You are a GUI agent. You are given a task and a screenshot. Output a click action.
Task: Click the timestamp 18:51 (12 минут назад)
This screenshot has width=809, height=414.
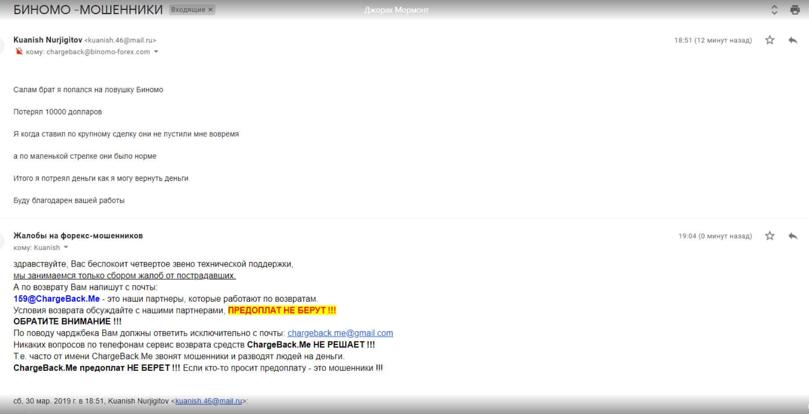pos(713,40)
